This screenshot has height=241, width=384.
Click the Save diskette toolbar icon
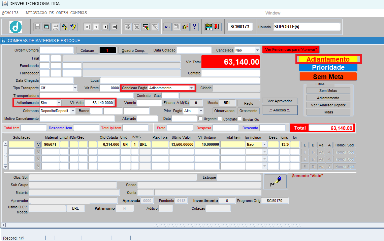(x=37, y=27)
